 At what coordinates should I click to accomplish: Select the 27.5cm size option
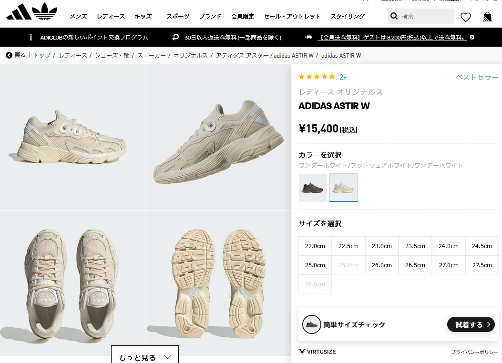coord(482,265)
